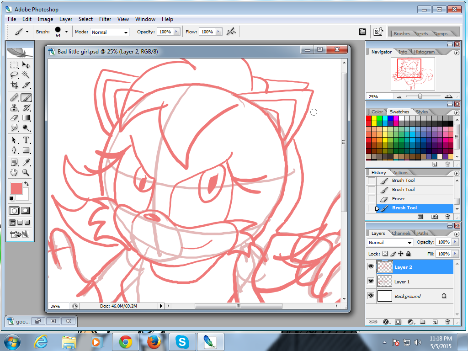Click the foreground color swatch
Image resolution: width=468 pixels, height=351 pixels.
coord(16,188)
